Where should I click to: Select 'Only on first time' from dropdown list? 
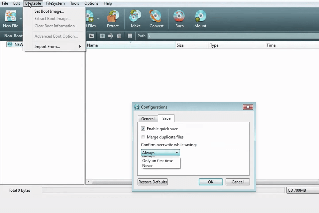click(158, 161)
